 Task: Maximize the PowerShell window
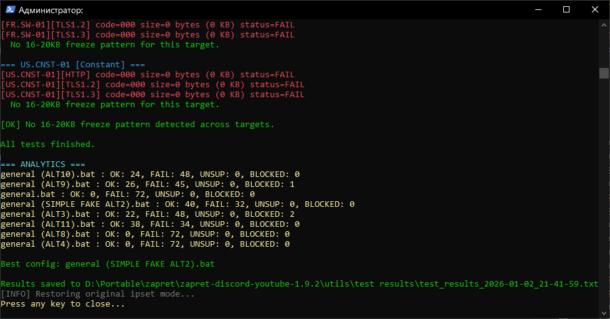(x=566, y=9)
